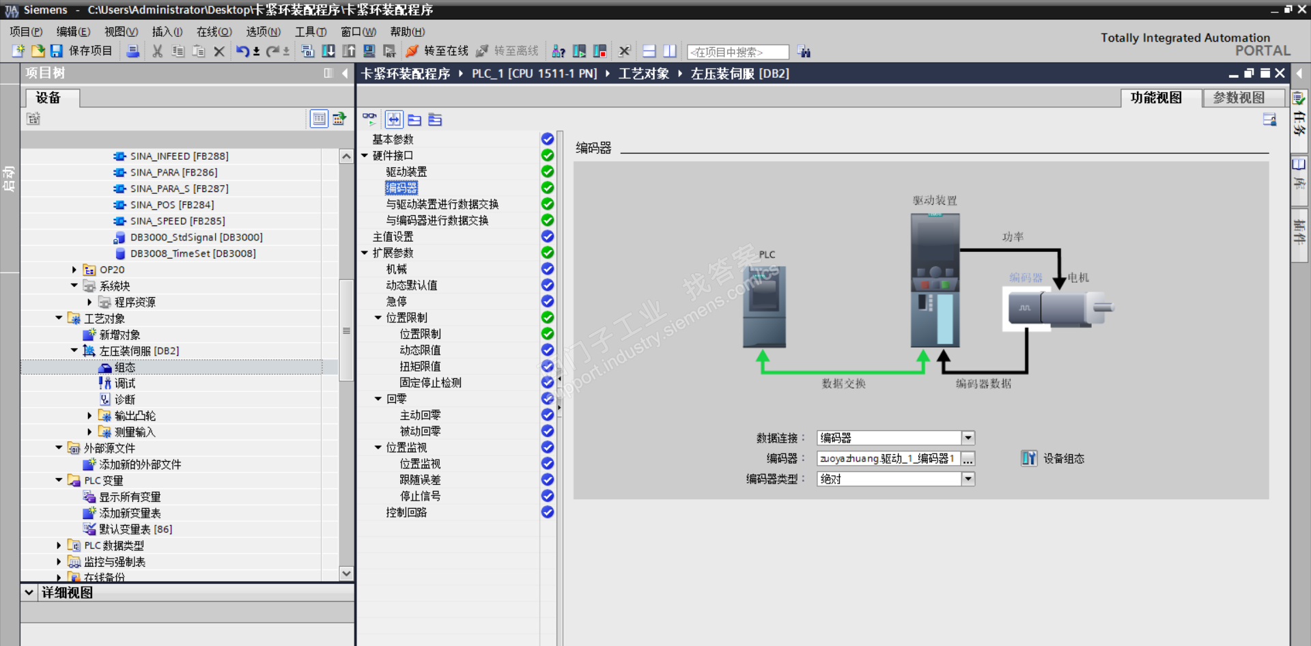
Task: Open the 项目(P) menu
Action: click(x=26, y=31)
